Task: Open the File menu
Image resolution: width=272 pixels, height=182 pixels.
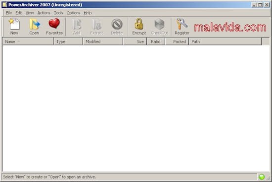Action: click(x=9, y=13)
